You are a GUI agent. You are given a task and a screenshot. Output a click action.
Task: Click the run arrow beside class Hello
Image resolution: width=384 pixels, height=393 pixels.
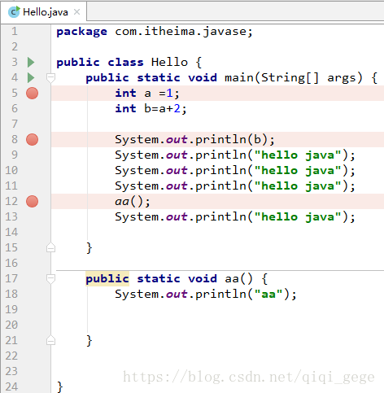(x=31, y=63)
